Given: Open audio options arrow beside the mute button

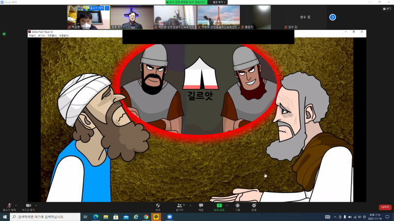Looking at the screenshot, I should tap(16, 205).
